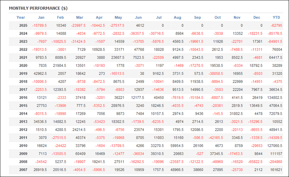Click the Jan column header
The width and height of the screenshot is (289, 177).
(41, 18)
